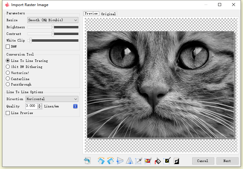Enable the Line Preview checkbox
Viewport: 243px width, 169px height.
point(8,113)
